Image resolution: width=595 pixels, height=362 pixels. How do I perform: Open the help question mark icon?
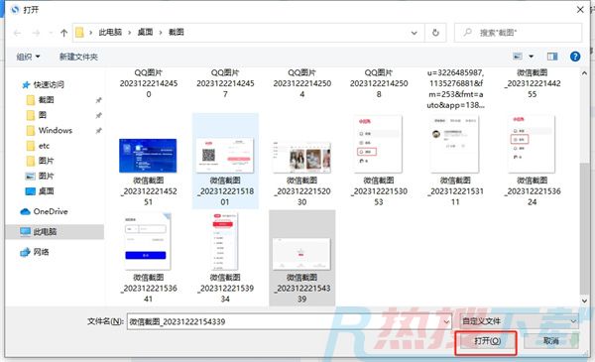(x=575, y=57)
